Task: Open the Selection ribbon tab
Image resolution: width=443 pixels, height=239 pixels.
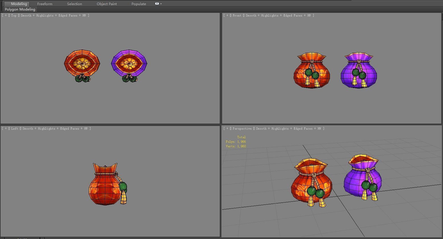Action: click(75, 4)
